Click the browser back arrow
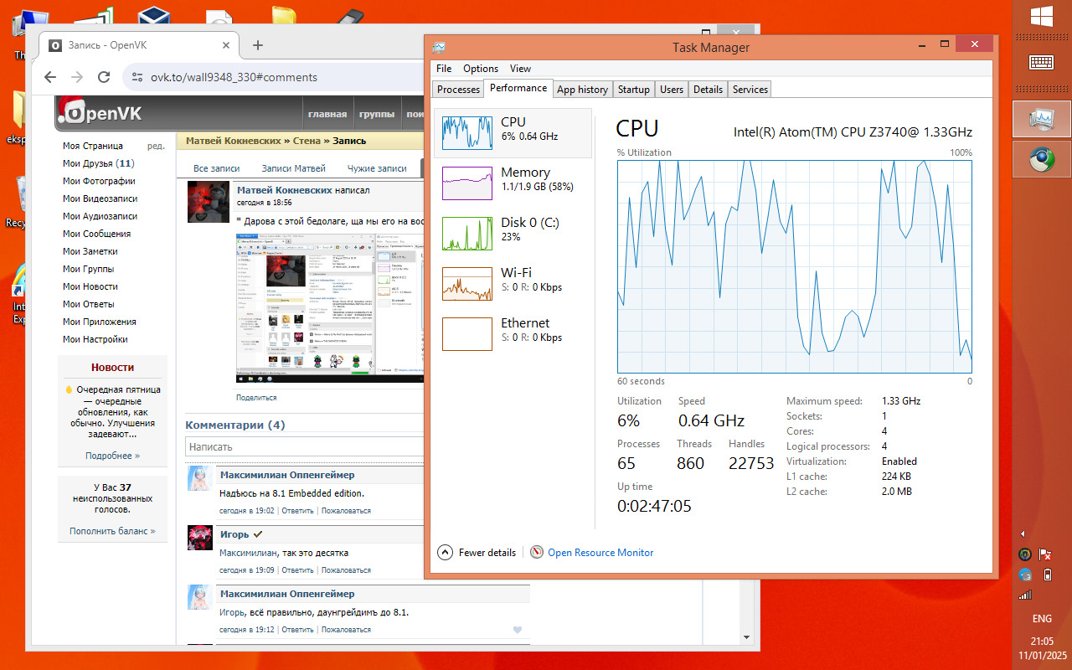Screen dimensions: 1072x670 [x=49, y=77]
